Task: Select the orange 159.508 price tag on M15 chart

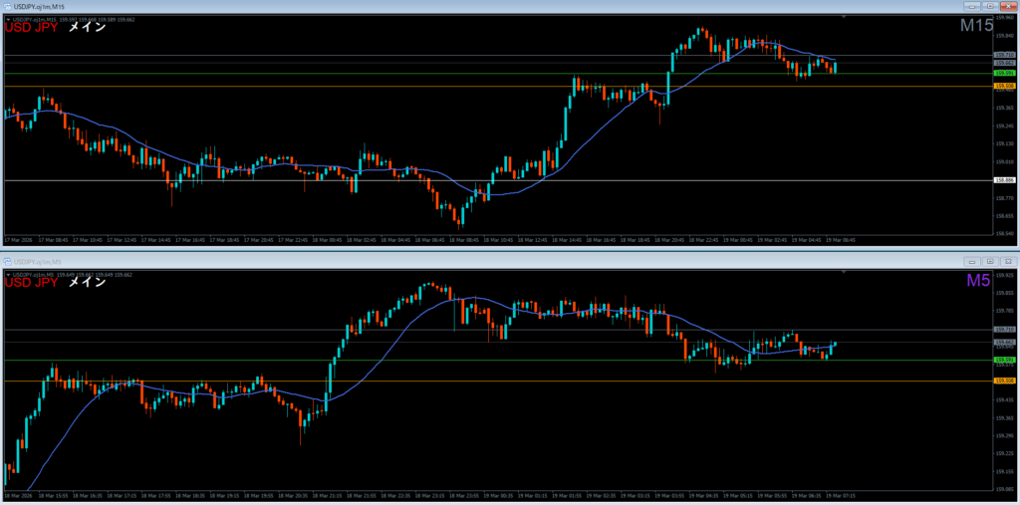Action: (x=1004, y=87)
